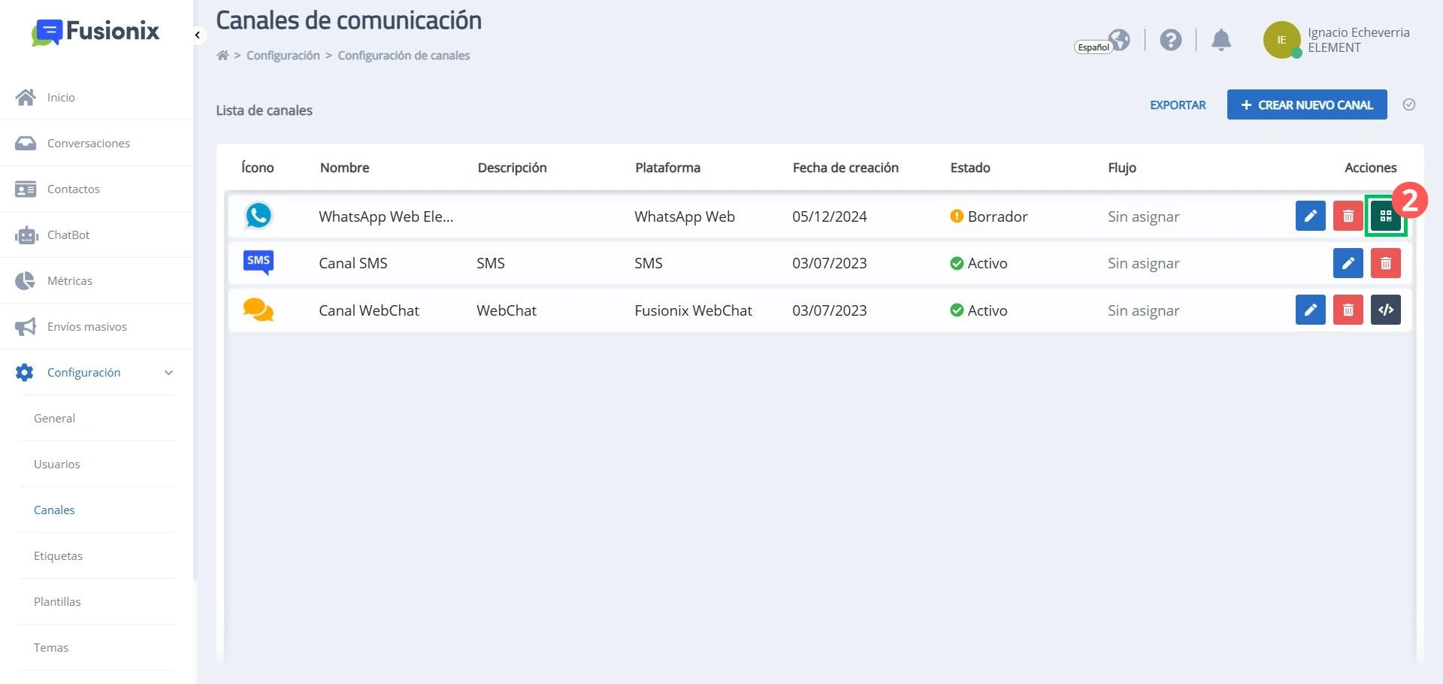The height and width of the screenshot is (684, 1443).
Task: Delete the WhatsApp Web channel via trash icon
Action: [1348, 216]
